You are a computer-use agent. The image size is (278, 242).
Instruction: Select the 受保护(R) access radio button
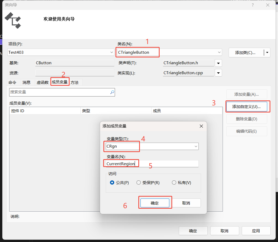point(139,182)
